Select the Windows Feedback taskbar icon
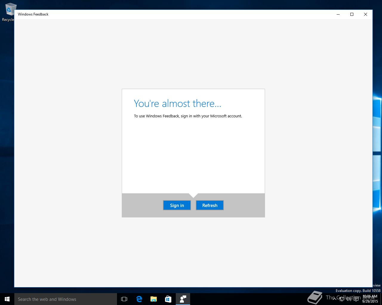Image resolution: width=382 pixels, height=305 pixels. pyautogui.click(x=183, y=299)
